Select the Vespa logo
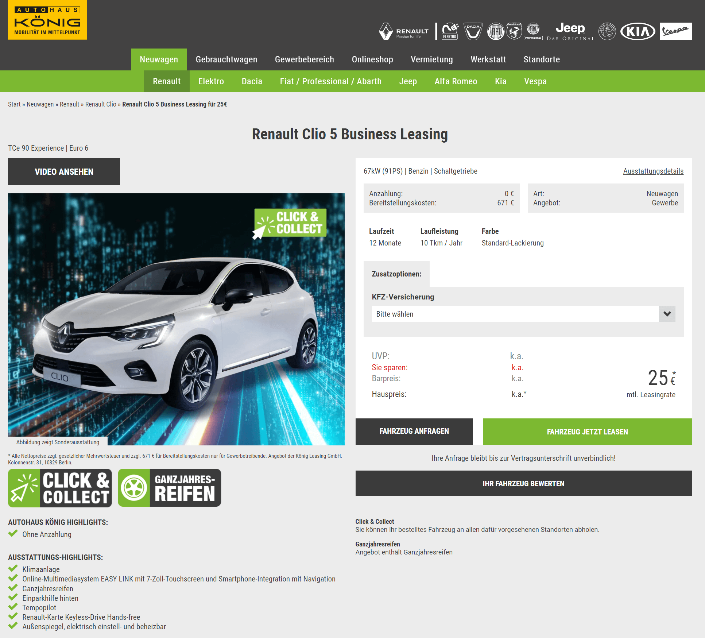Viewport: 705px width, 638px height. pos(675,31)
